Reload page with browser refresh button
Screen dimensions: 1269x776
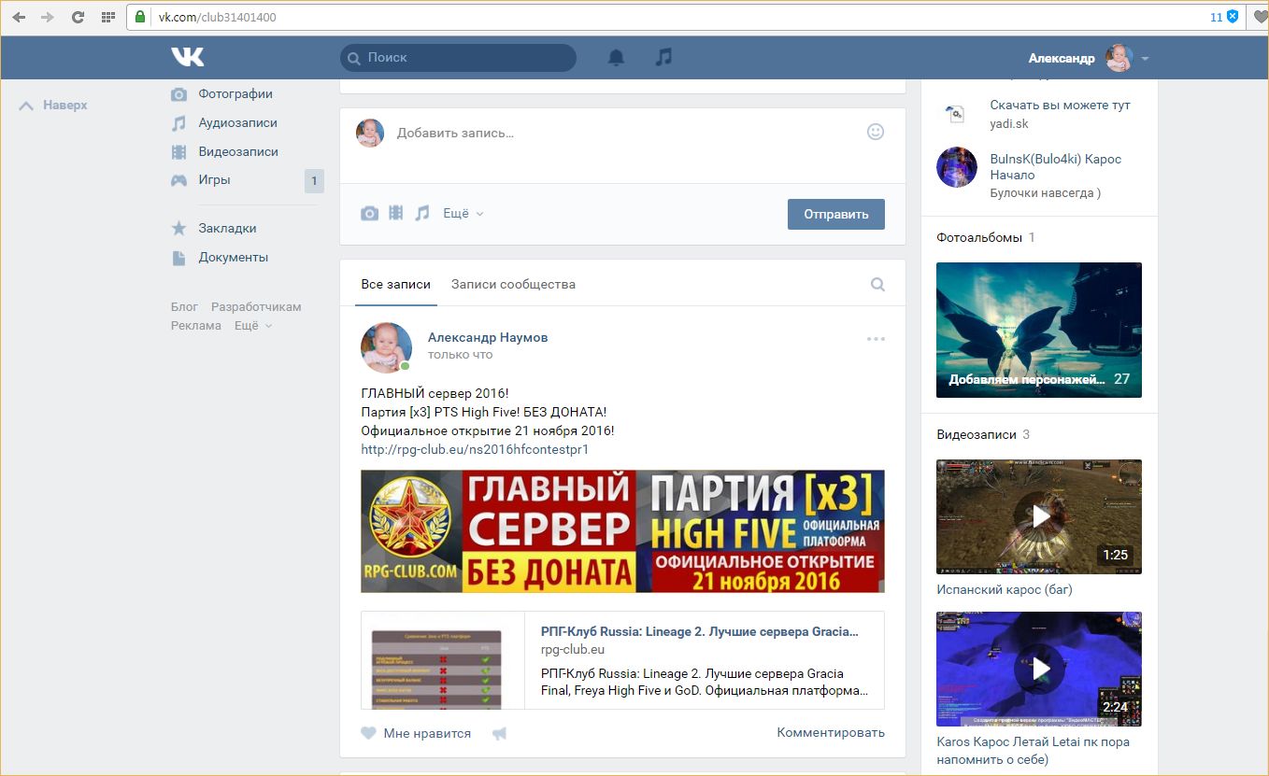[x=78, y=17]
